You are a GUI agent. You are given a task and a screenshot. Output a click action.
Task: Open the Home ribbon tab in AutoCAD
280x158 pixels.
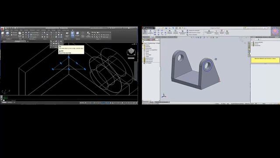pos(7,30)
